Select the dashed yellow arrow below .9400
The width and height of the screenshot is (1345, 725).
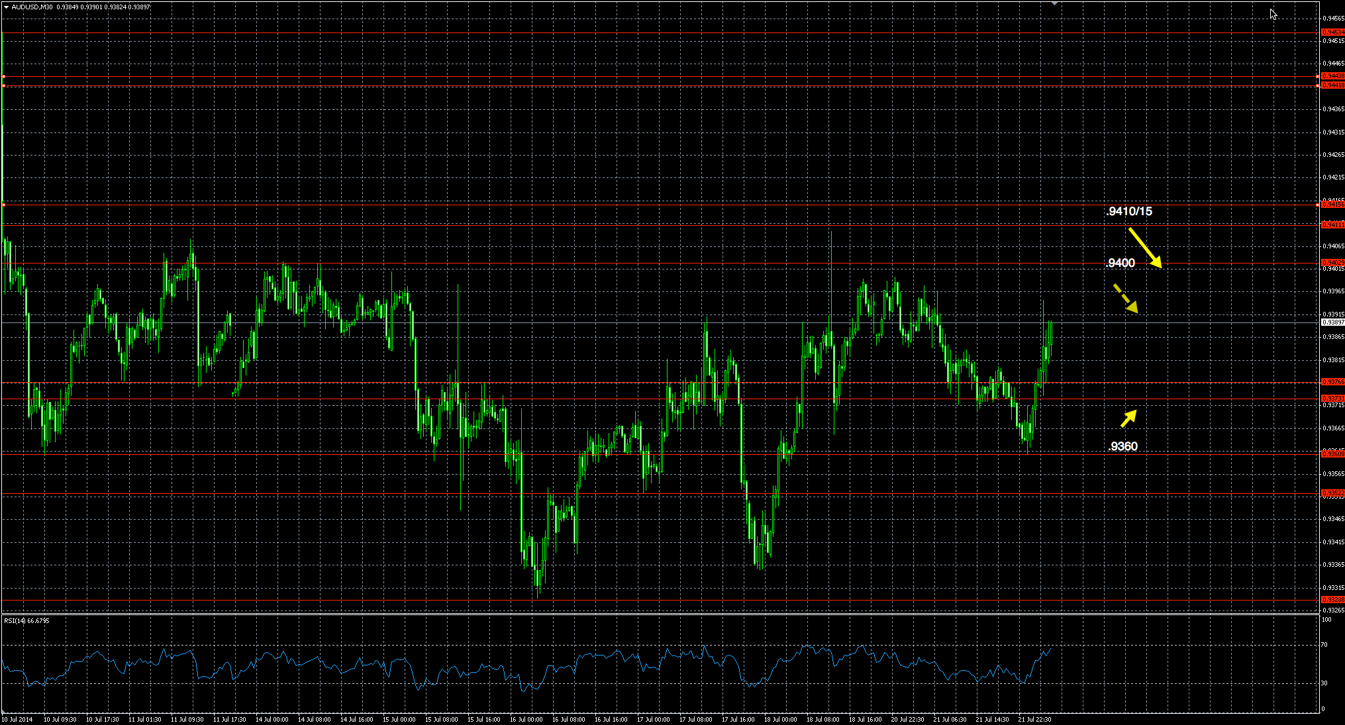tap(1125, 299)
